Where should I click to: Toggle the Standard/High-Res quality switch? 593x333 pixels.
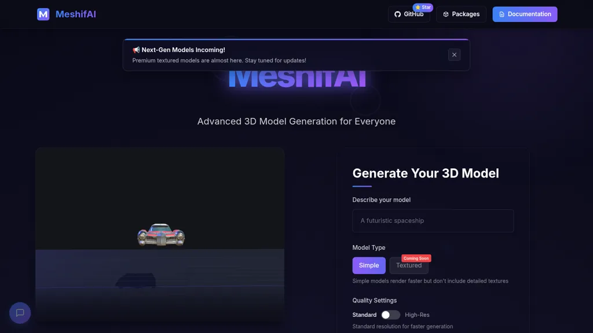[x=390, y=315]
